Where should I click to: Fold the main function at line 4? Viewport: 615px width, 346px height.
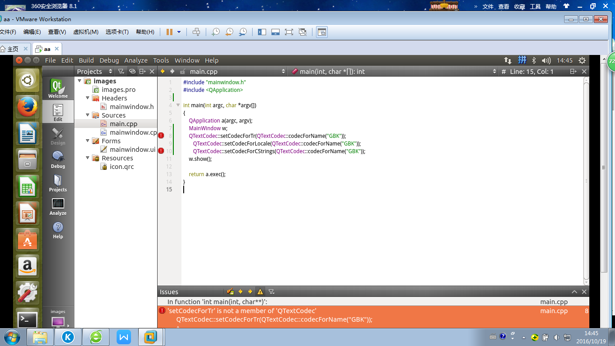click(178, 105)
